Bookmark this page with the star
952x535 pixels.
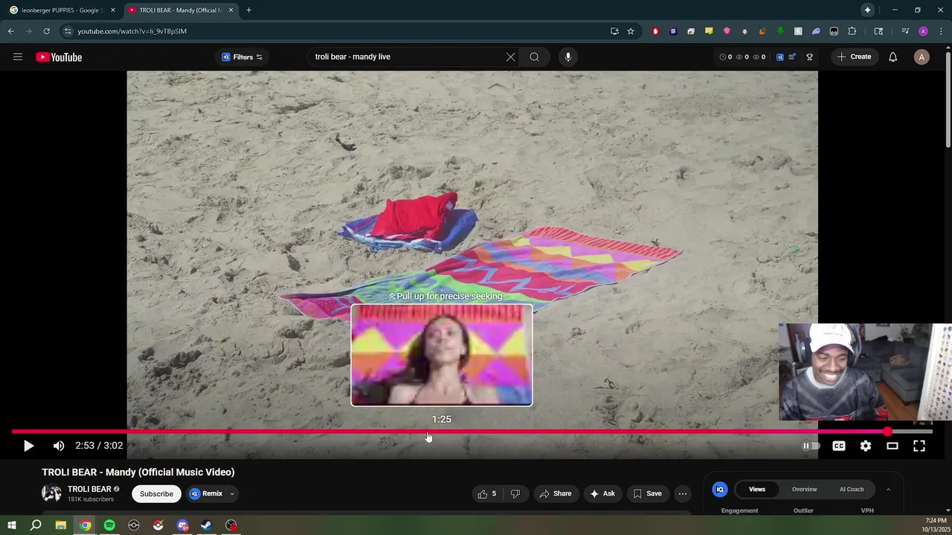click(x=631, y=31)
